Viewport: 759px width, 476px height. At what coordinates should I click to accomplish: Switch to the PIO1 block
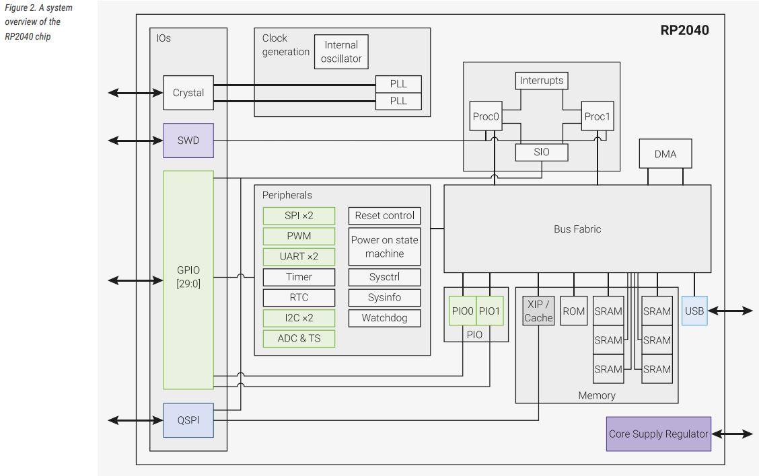click(x=490, y=311)
